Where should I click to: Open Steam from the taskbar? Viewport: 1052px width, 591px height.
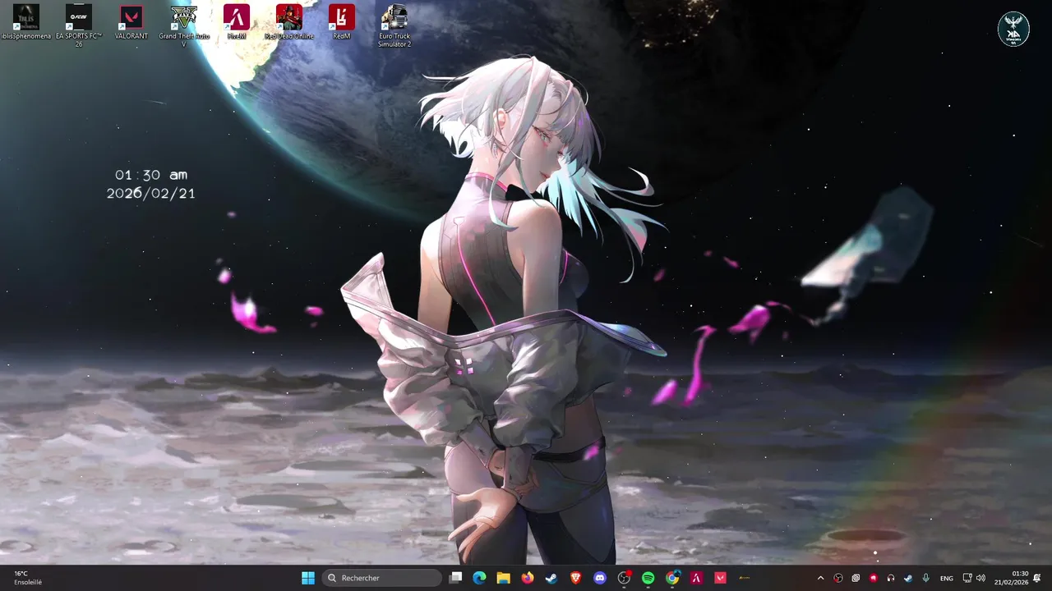[x=551, y=578]
